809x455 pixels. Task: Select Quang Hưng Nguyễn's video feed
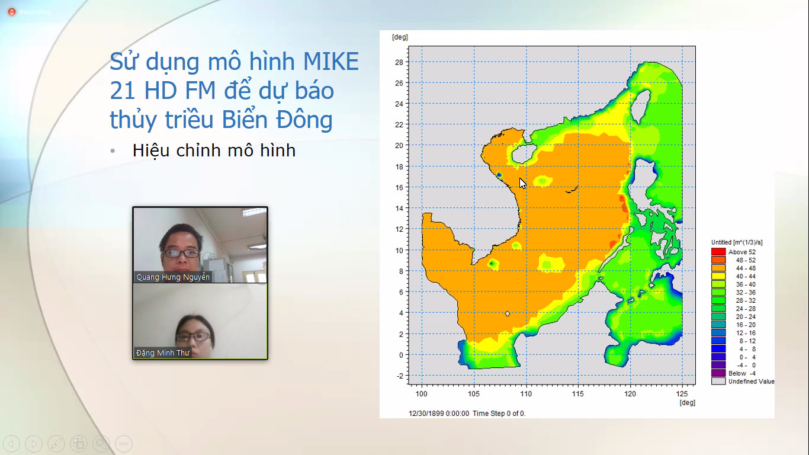(200, 240)
